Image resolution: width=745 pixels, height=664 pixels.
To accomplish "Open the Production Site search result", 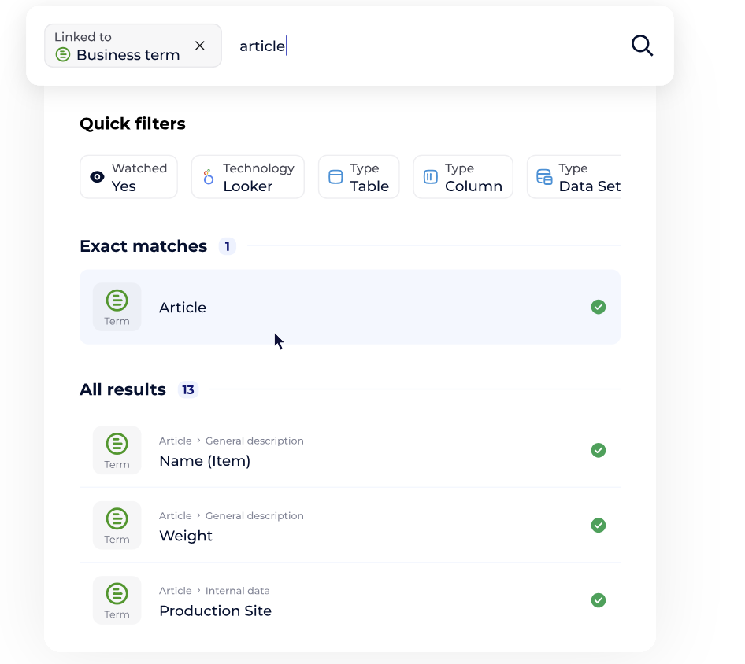I will pyautogui.click(x=215, y=611).
